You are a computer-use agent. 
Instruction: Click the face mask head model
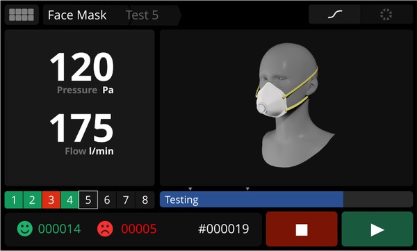coord(291,105)
